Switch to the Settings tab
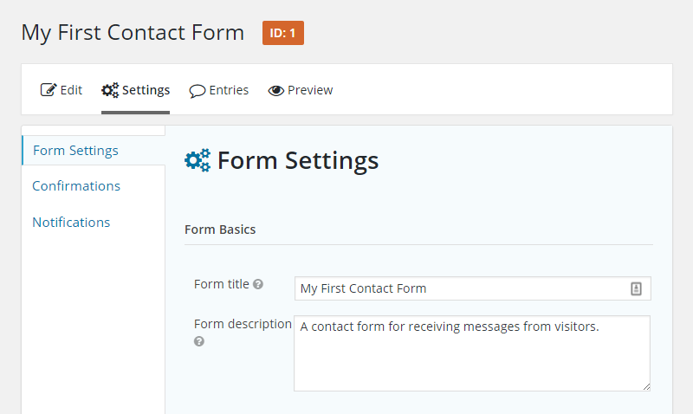The width and height of the screenshot is (693, 414). pos(135,90)
